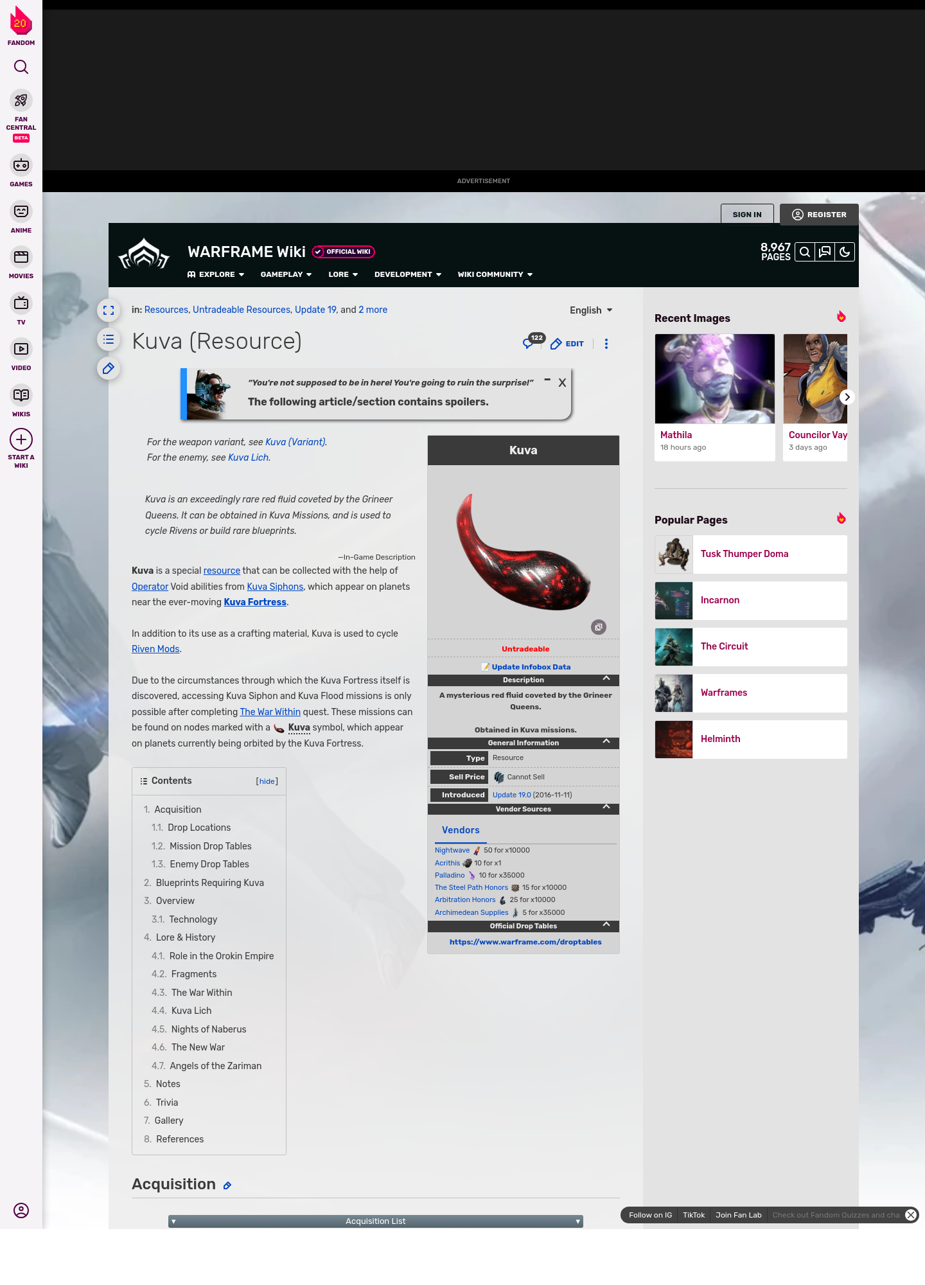
Task: Advance Recent Images carousel arrow
Action: coord(847,397)
